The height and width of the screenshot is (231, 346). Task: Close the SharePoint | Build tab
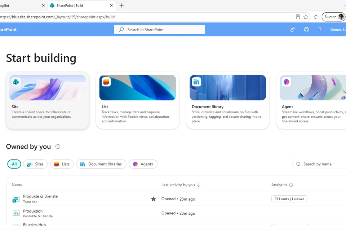pyautogui.click(x=111, y=5)
